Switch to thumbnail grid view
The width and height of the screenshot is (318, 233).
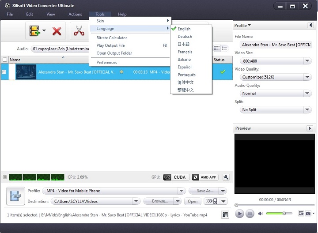click(x=217, y=48)
